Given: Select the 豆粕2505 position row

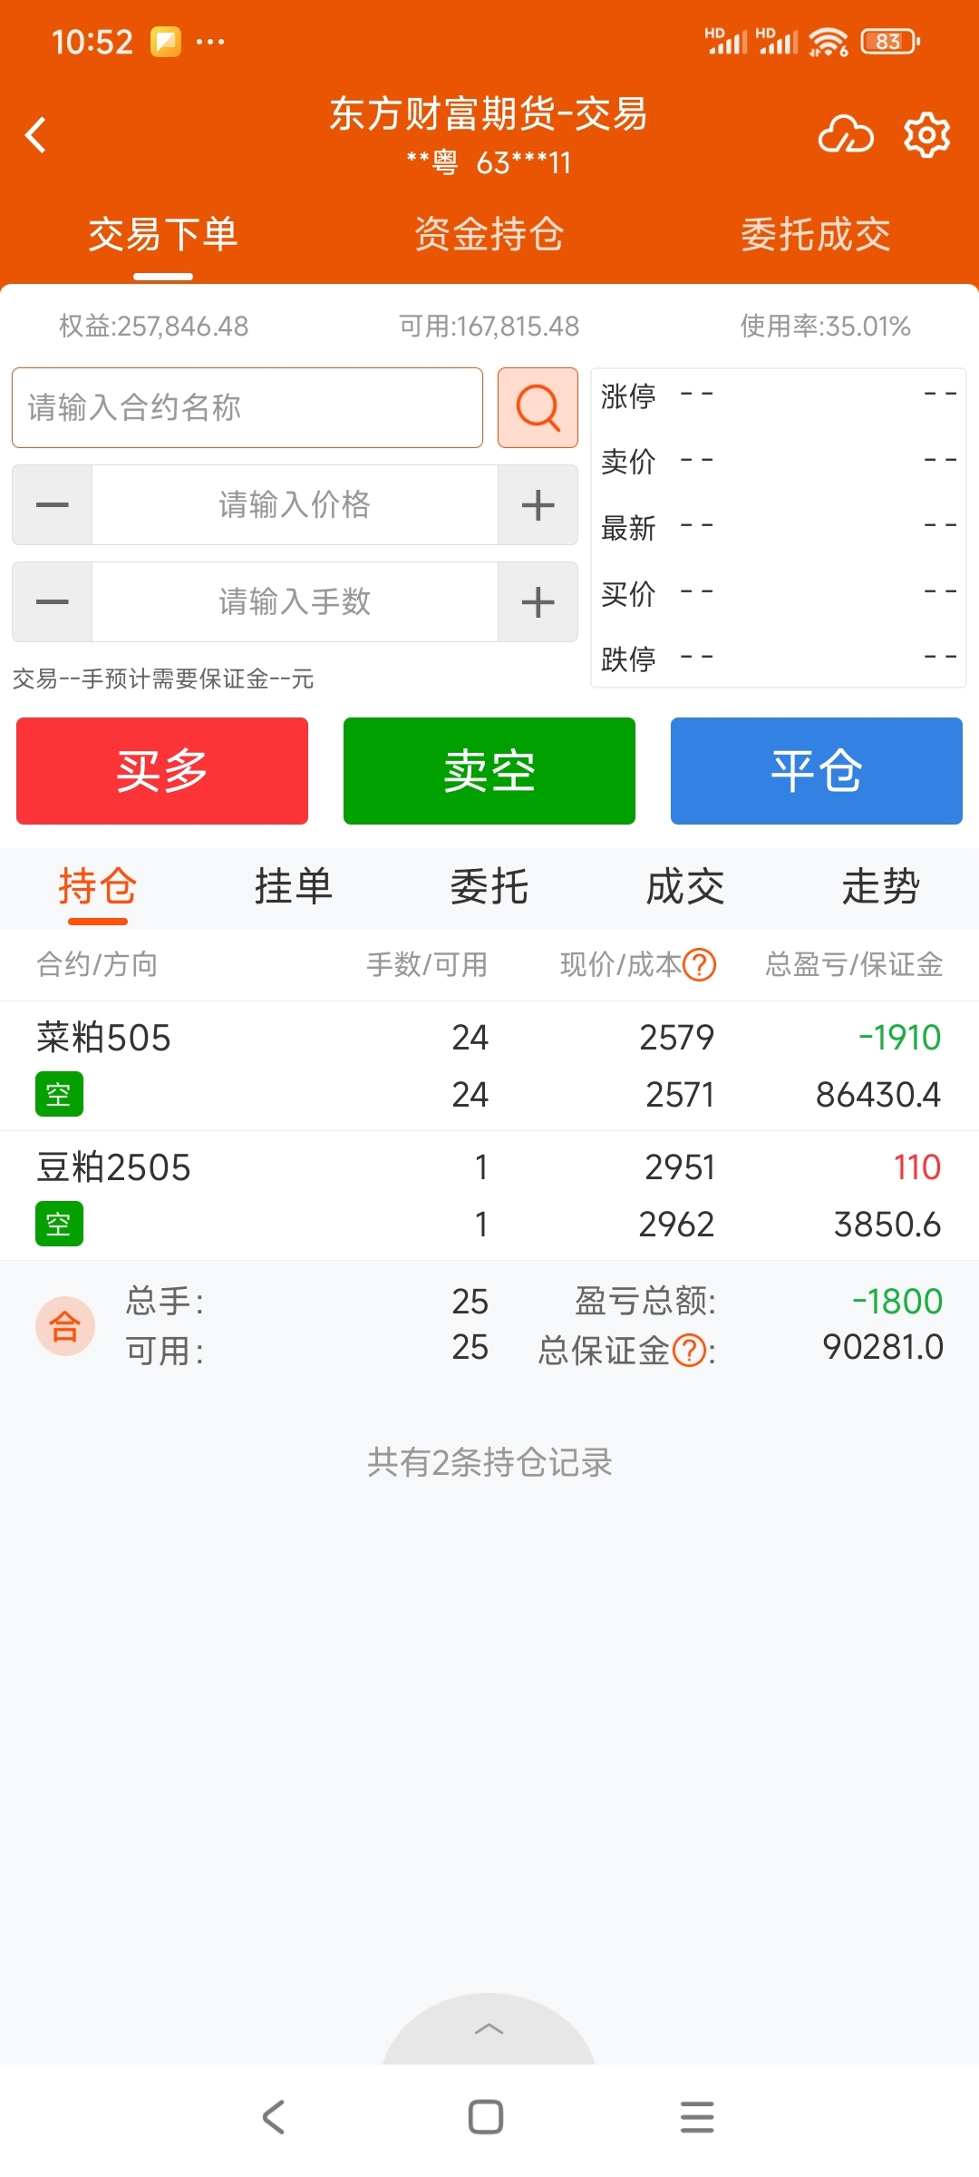Looking at the screenshot, I should click(489, 1196).
